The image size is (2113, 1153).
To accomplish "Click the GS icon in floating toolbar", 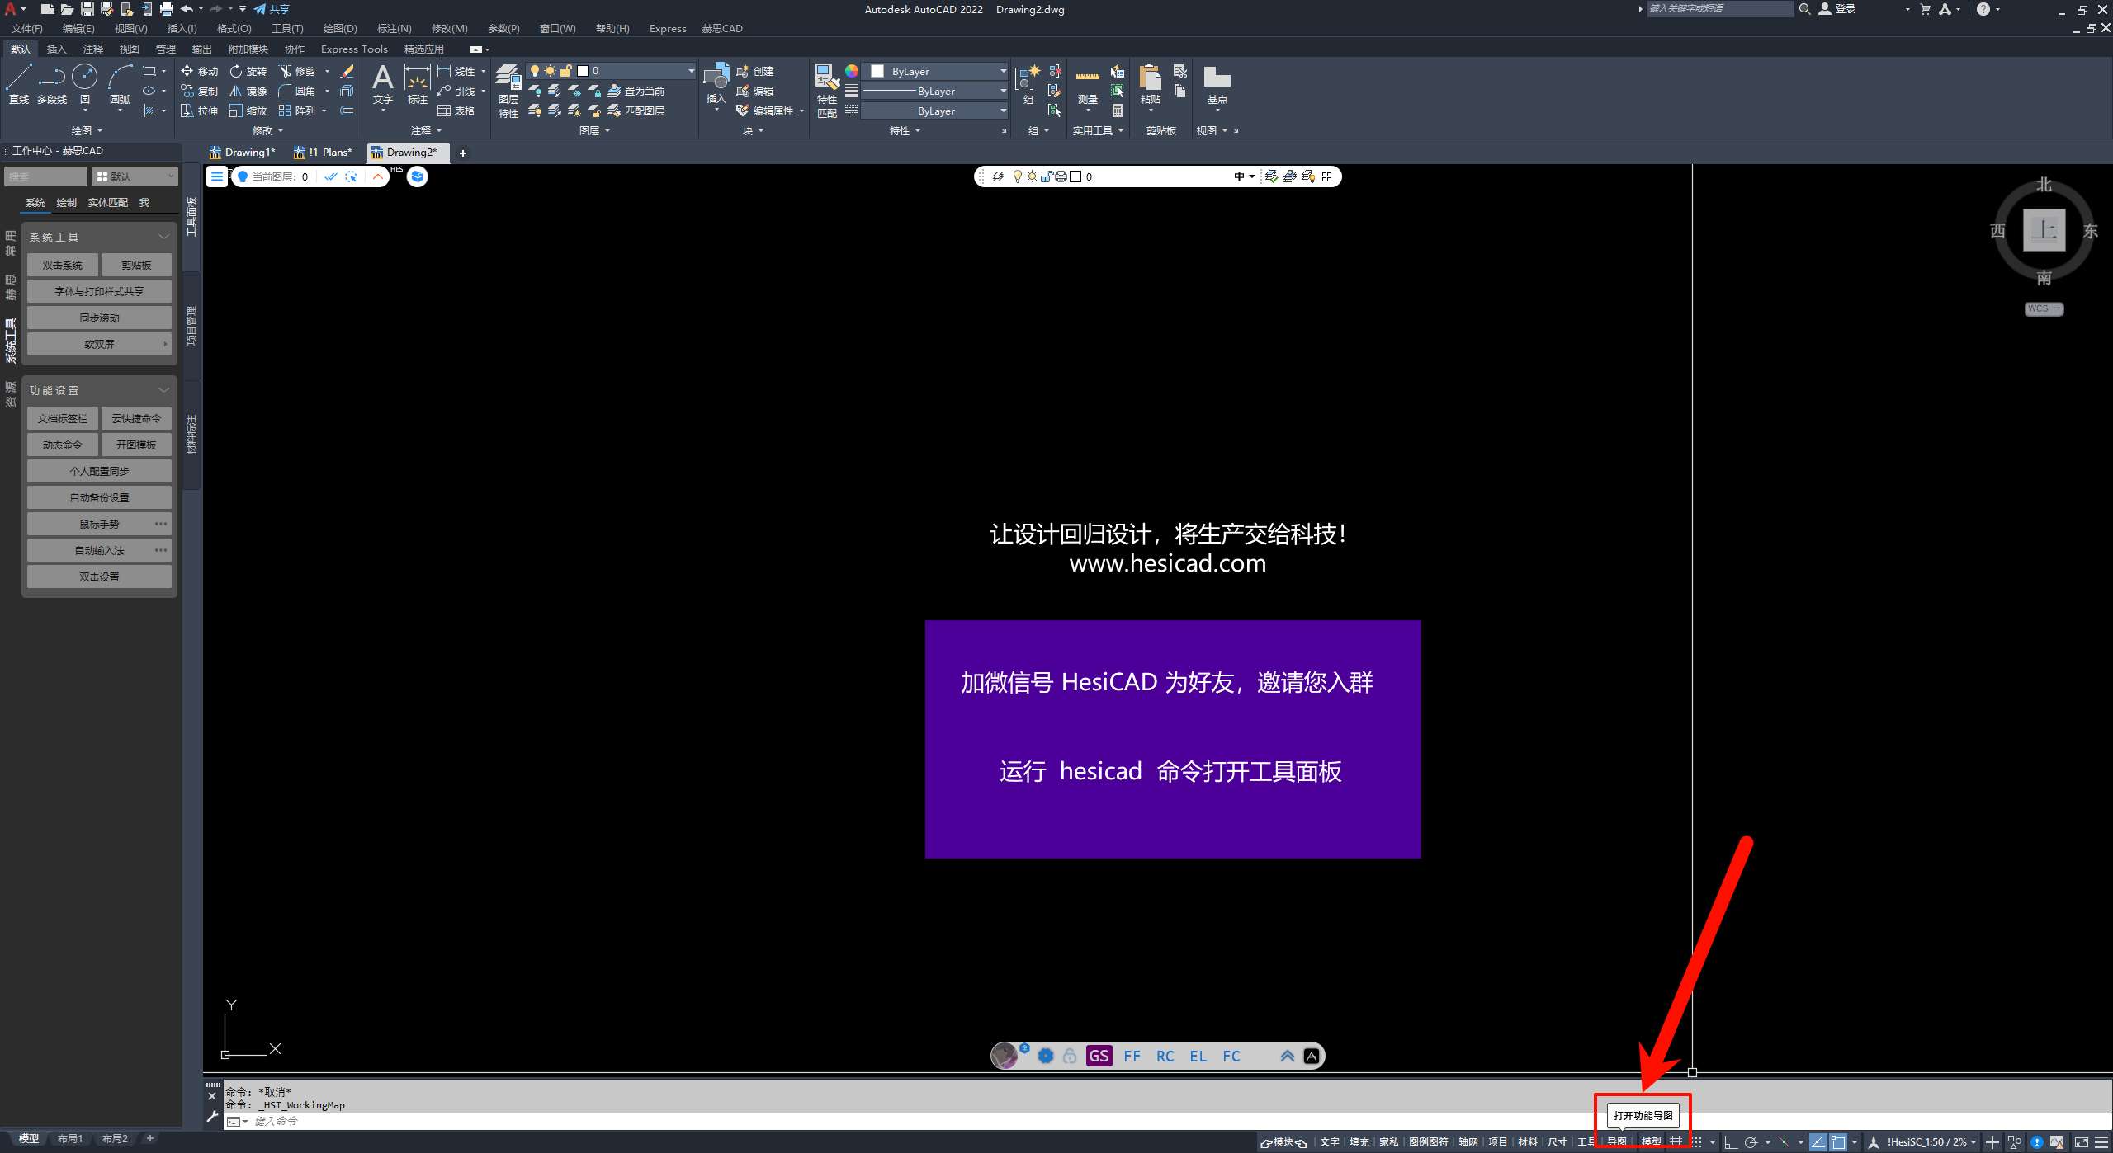I will (x=1099, y=1056).
